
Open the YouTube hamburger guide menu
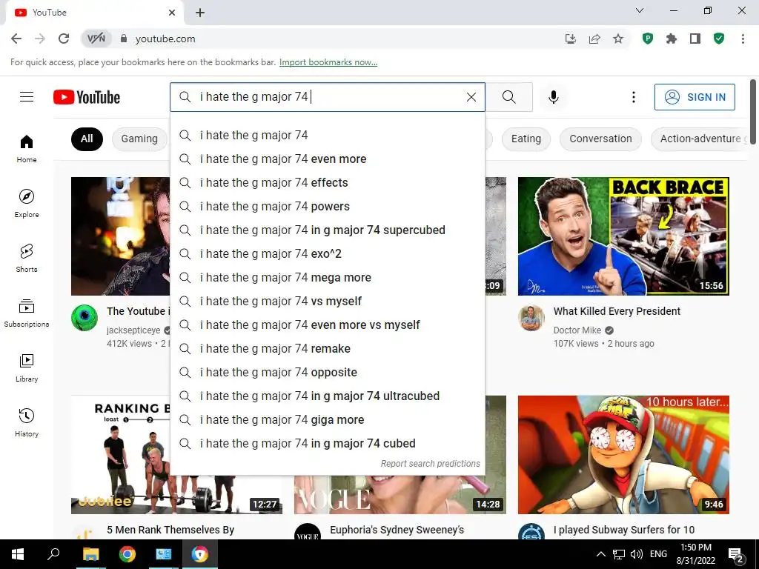coord(27,97)
